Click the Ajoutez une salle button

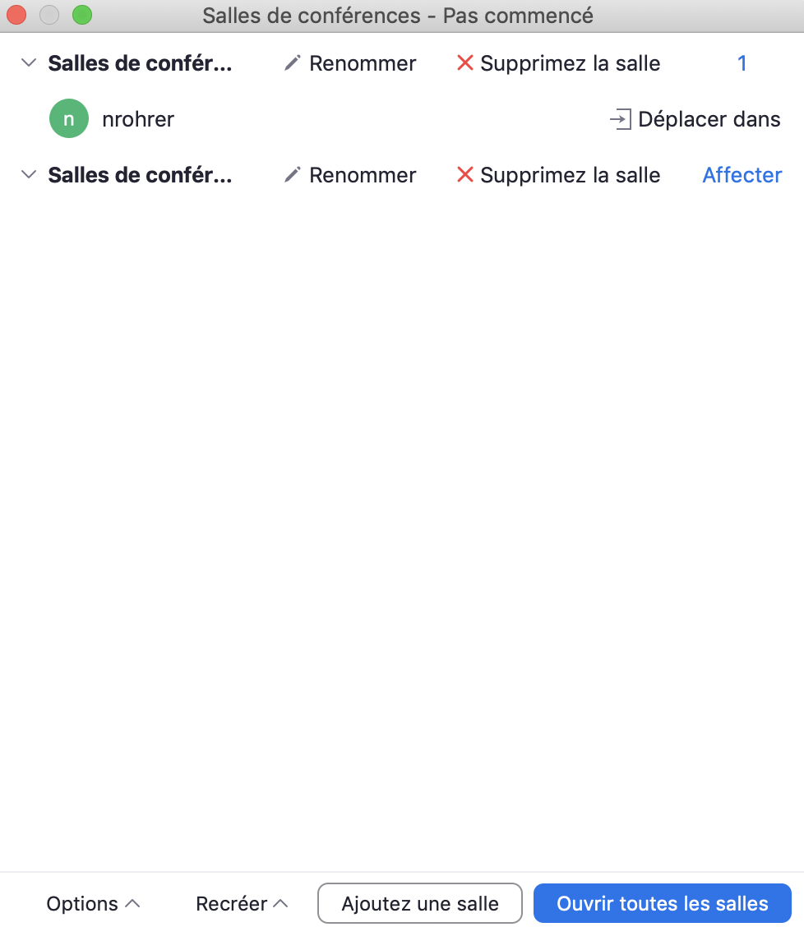point(420,904)
